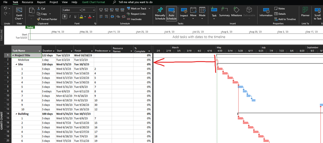Open the Mark on Track dropdown

pos(149,8)
